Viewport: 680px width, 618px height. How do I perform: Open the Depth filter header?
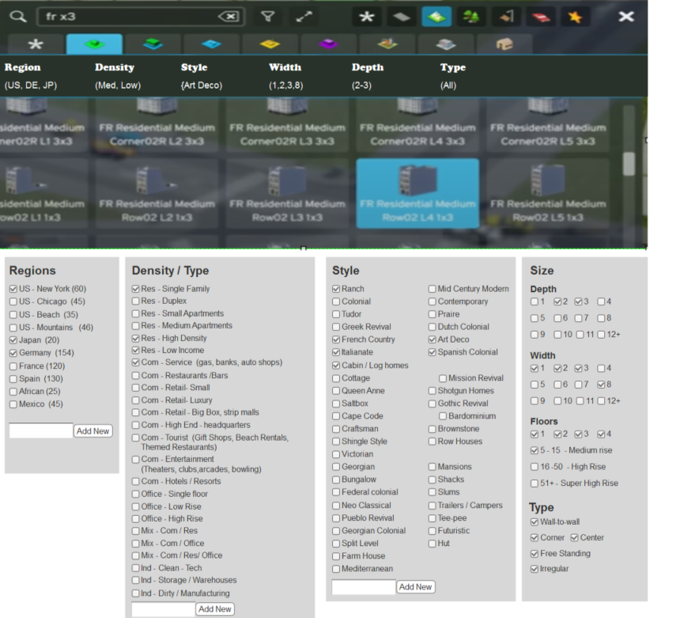pyautogui.click(x=368, y=67)
